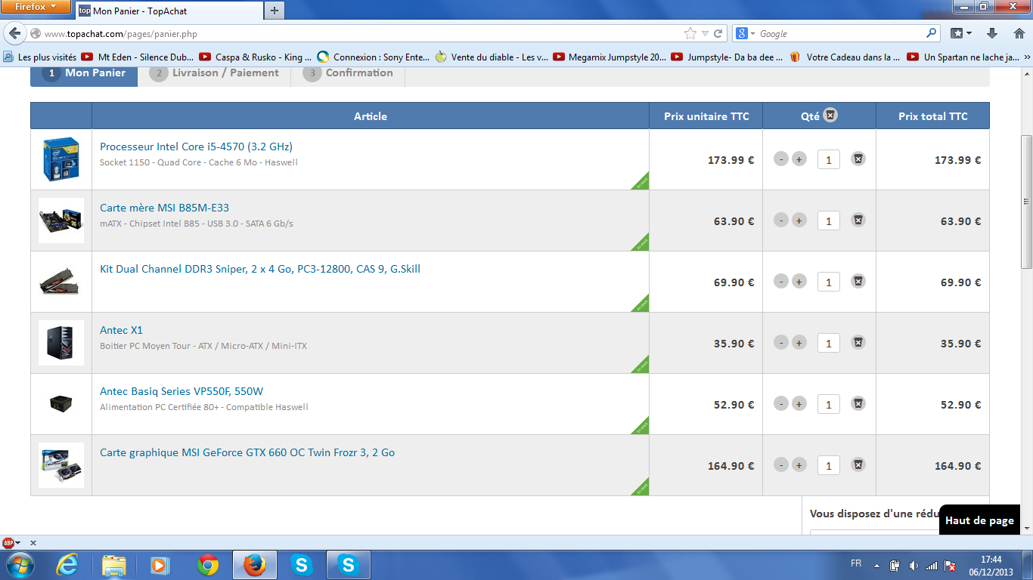Viewport: 1033px width, 580px height.
Task: Open the Firefox downloads panel
Action: [x=993, y=34]
